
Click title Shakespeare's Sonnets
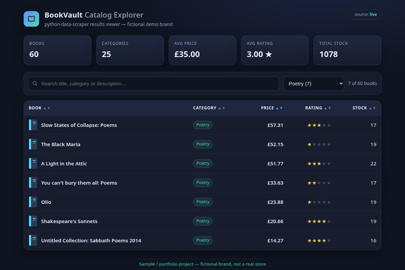(69, 221)
